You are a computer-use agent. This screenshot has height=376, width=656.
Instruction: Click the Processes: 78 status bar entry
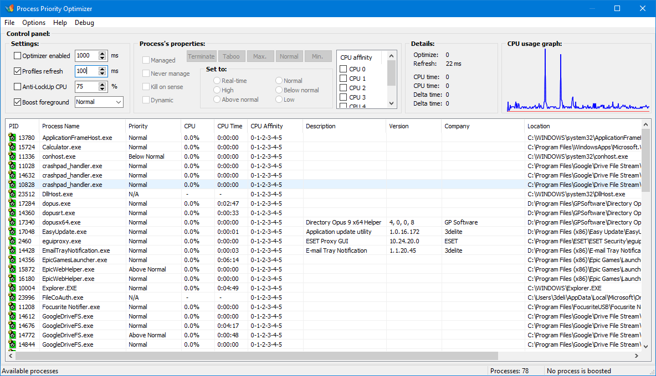click(510, 370)
